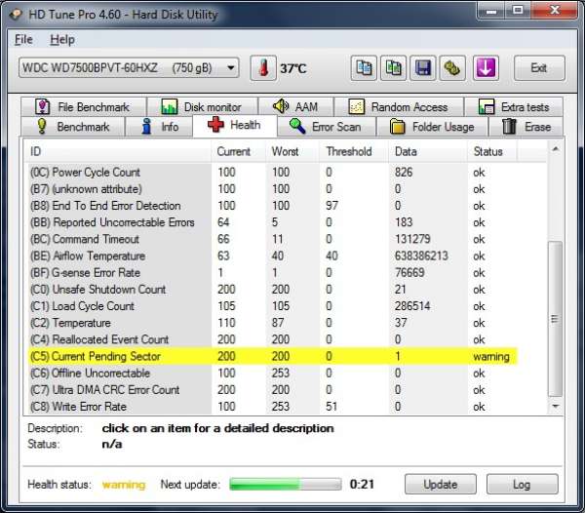Select the (C2) Temperature row
This screenshot has width=585, height=513.
[271, 323]
